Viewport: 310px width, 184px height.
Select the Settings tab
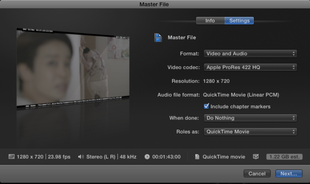coord(239,20)
